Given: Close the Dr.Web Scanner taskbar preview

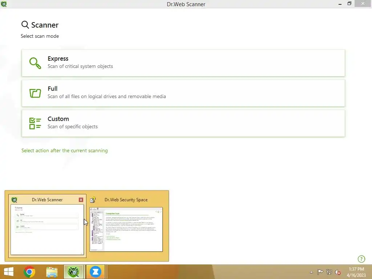Looking at the screenshot, I should tap(81, 200).
